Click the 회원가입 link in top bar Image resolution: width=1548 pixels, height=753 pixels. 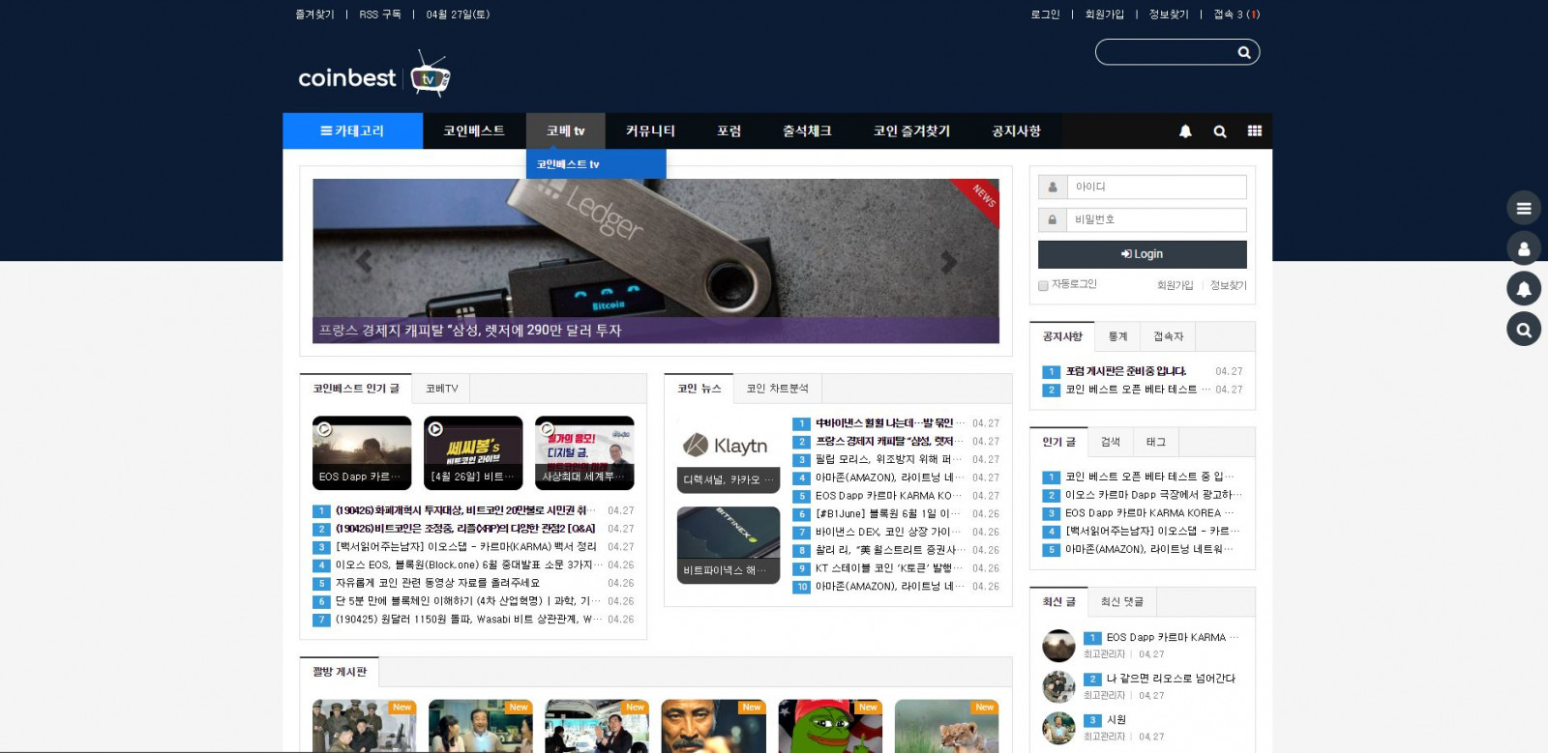pos(1104,14)
